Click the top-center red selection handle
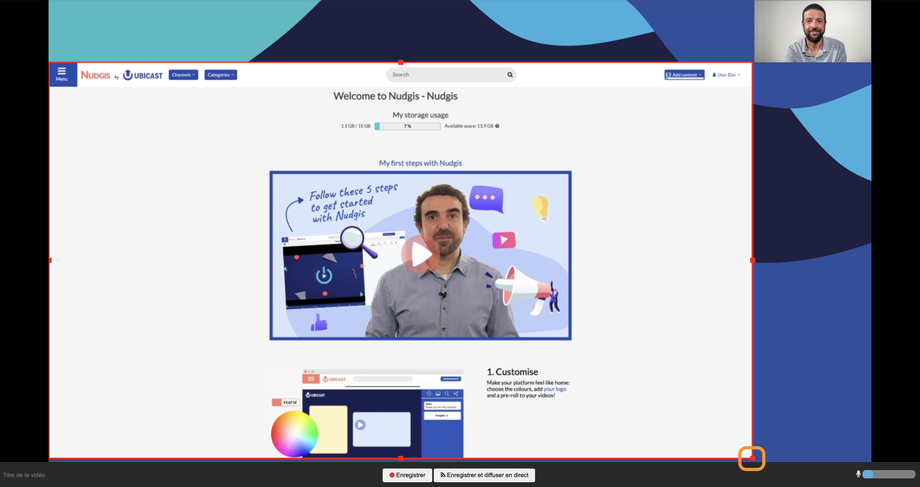 401,63
